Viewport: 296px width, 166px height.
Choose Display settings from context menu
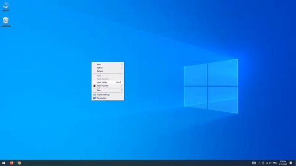coord(108,95)
